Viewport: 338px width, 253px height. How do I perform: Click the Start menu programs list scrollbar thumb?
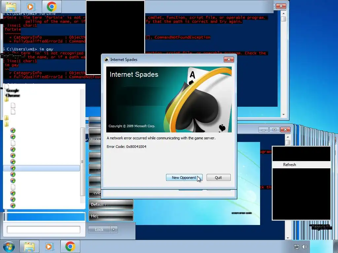82,161
